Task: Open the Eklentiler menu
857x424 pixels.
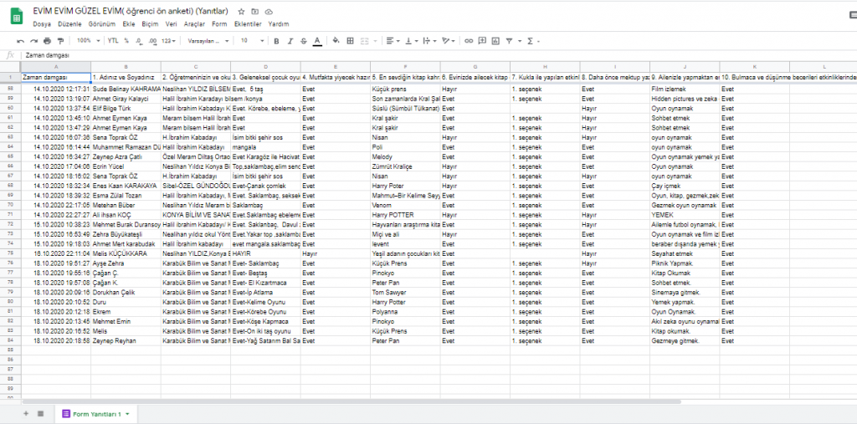Action: [x=248, y=24]
